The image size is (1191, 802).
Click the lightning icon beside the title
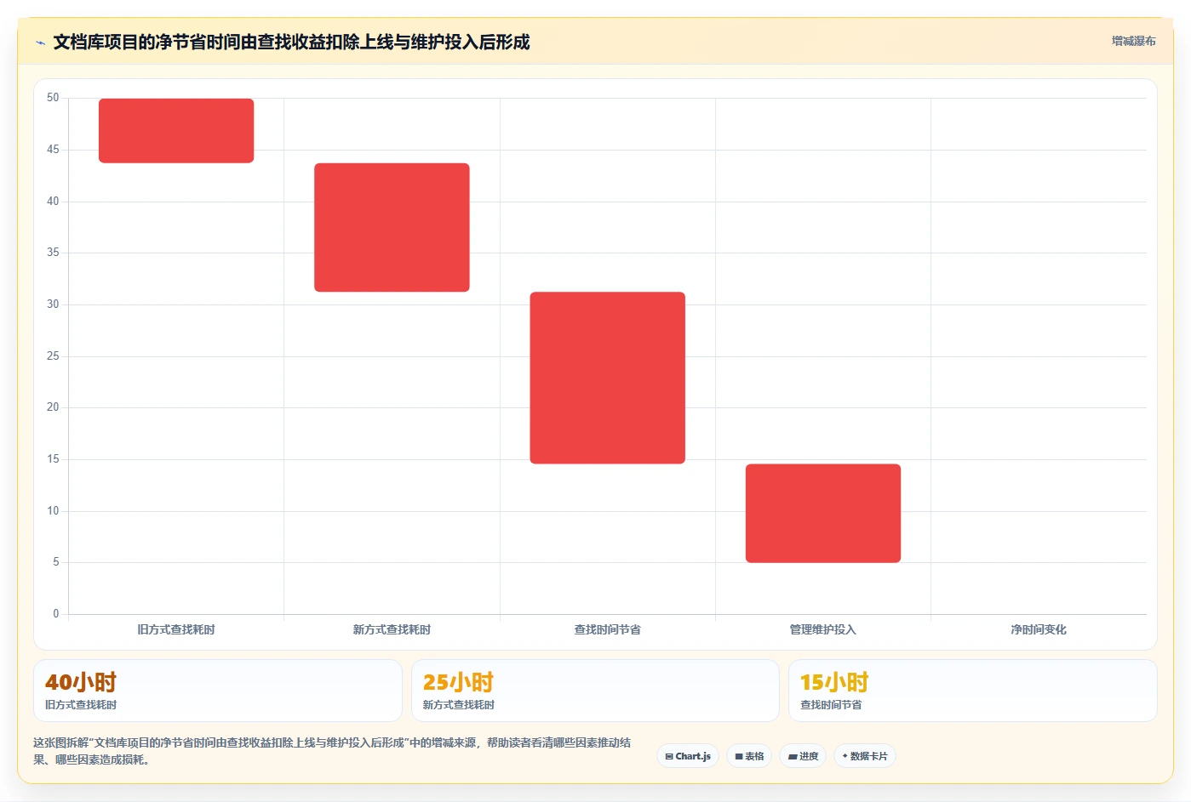click(40, 43)
